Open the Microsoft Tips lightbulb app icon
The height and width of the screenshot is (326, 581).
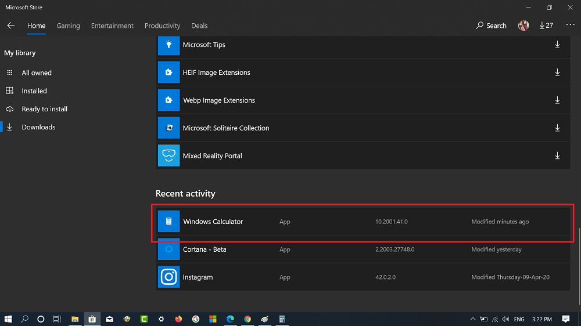pos(168,45)
